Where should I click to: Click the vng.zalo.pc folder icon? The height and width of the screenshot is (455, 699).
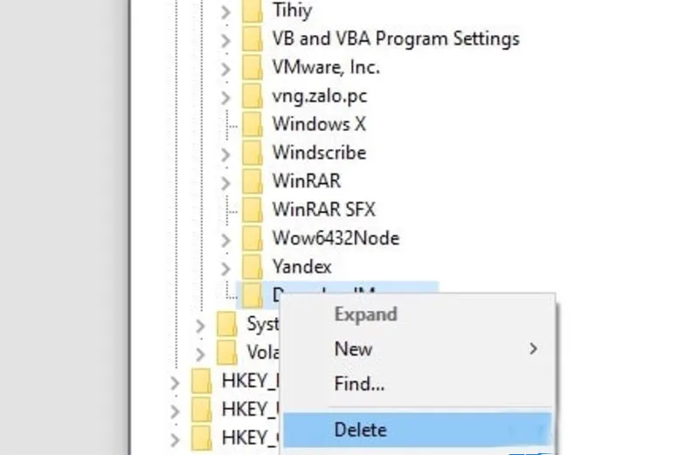(253, 95)
